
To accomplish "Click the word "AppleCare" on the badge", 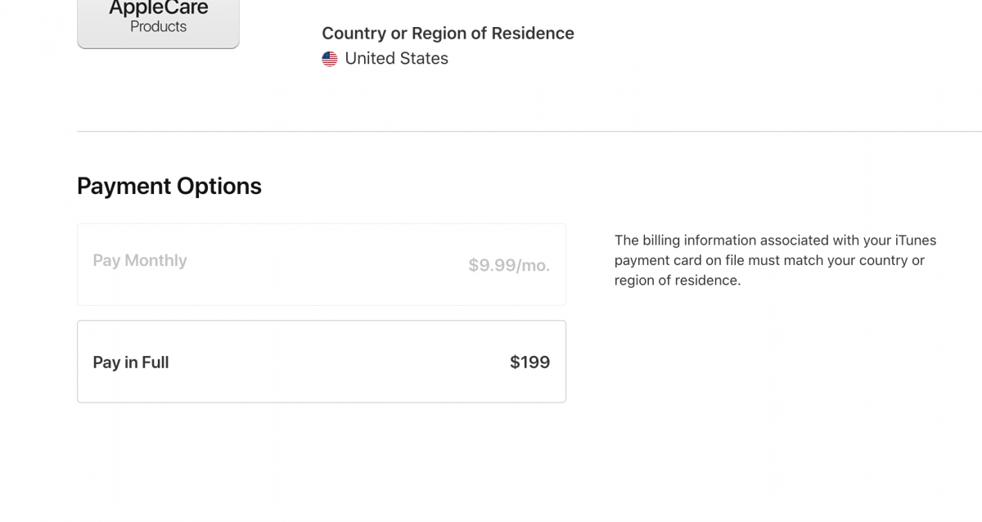I will [159, 8].
